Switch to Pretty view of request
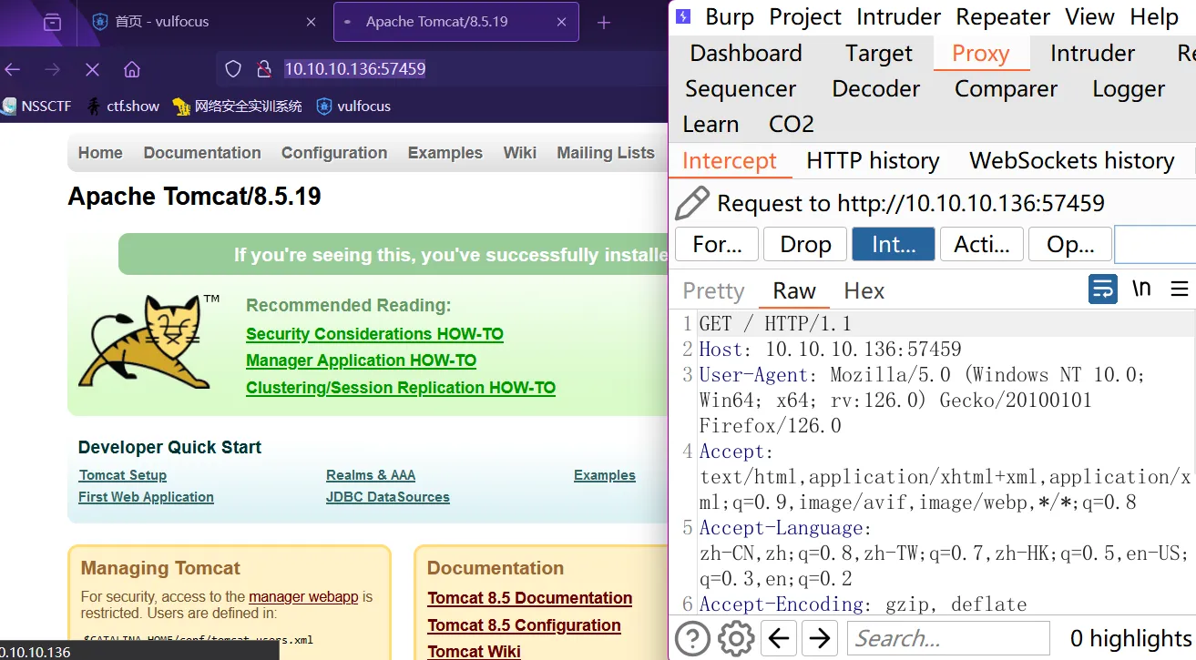Screen dimensions: 1196x660 tap(714, 290)
